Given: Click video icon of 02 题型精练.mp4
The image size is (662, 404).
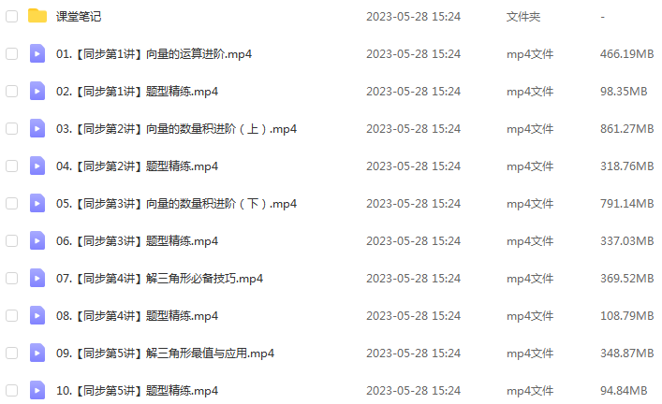Looking at the screenshot, I should pos(37,91).
